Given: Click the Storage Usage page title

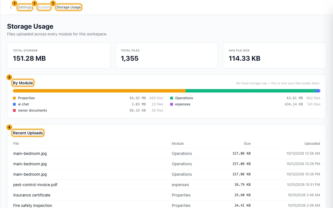Looking at the screenshot, I should [x=30, y=26].
